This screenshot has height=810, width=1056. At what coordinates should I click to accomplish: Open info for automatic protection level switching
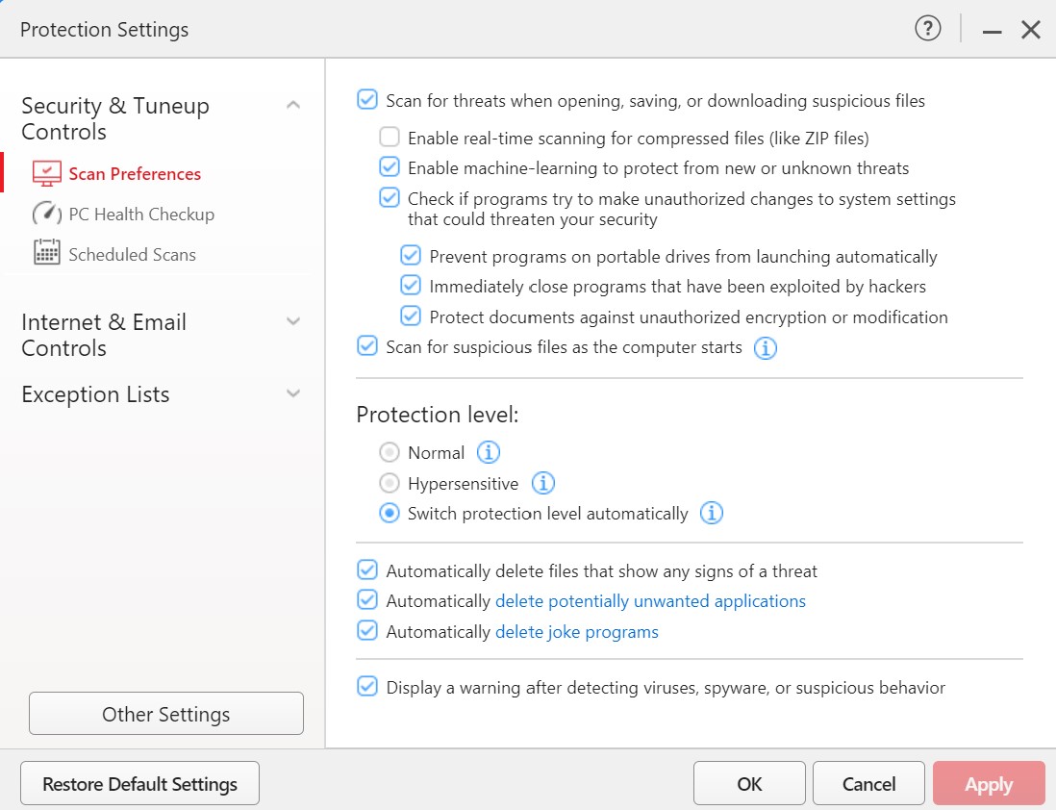coord(711,514)
